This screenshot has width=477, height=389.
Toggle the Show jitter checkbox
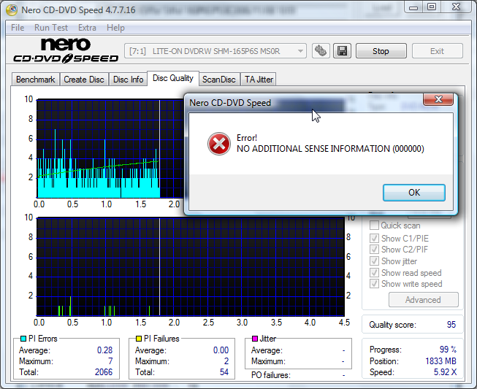point(374,261)
